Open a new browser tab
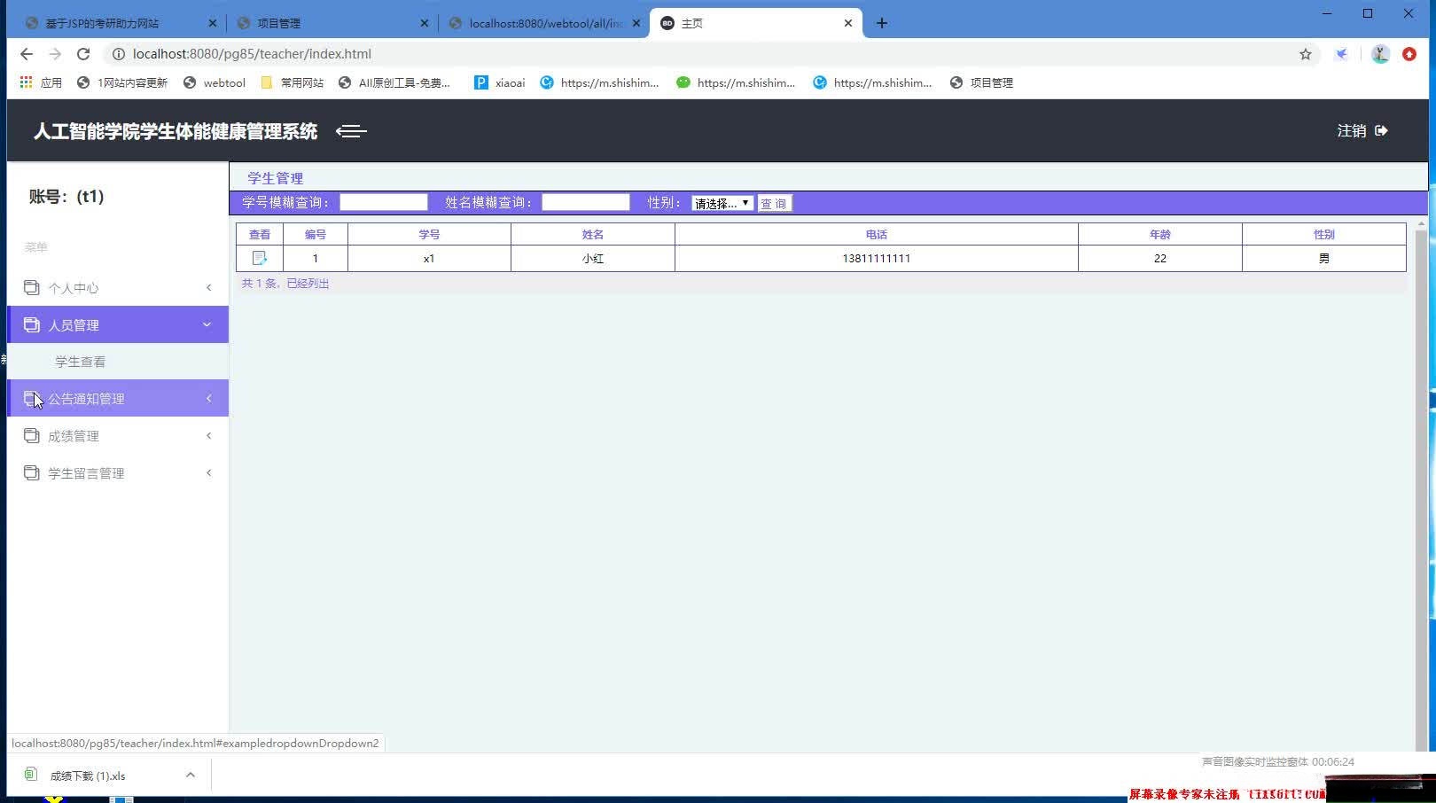Screen dimensions: 1436x803 click(x=881, y=23)
